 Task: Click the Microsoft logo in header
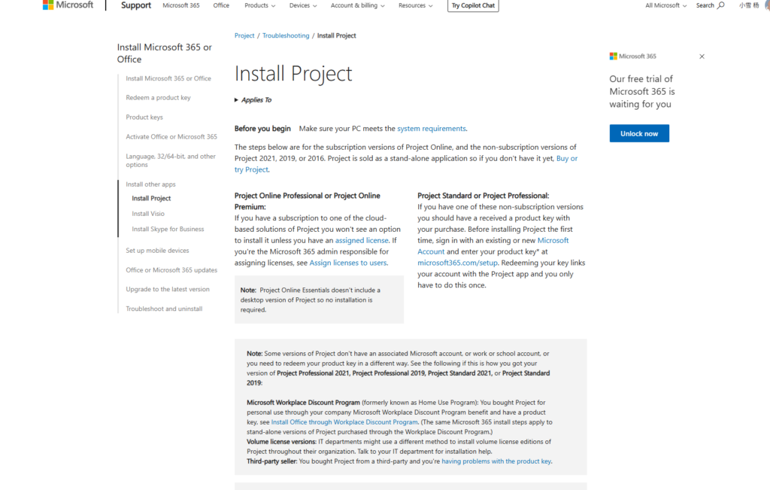click(x=68, y=5)
